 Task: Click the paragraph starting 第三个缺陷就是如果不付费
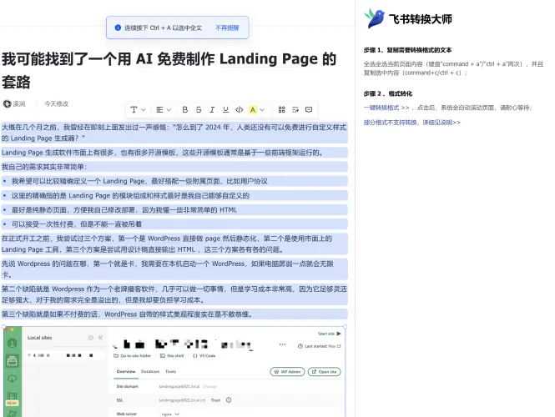click(174, 314)
